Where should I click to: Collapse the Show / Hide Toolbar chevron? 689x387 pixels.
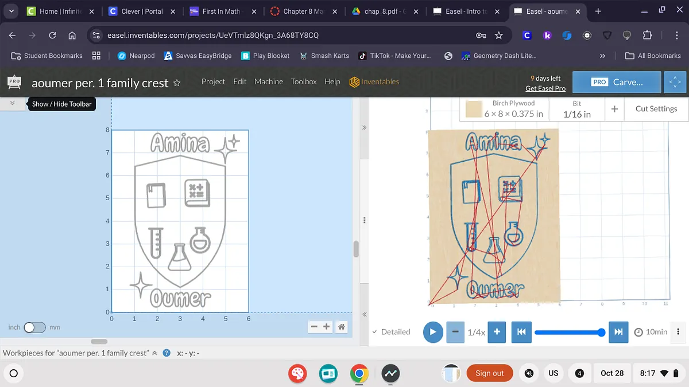pyautogui.click(x=13, y=104)
